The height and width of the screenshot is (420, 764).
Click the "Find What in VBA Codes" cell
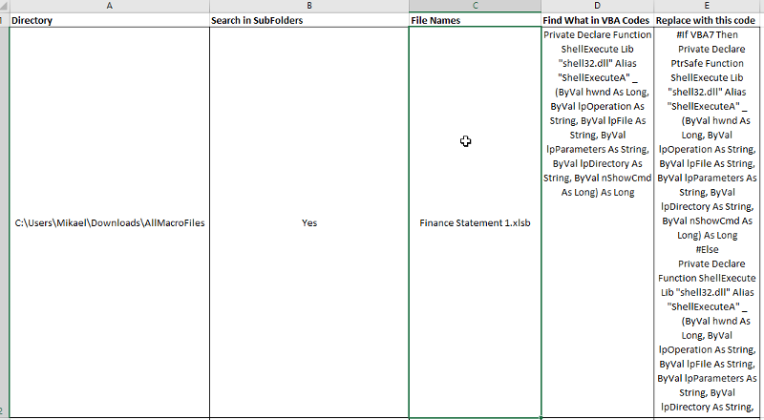click(598, 20)
